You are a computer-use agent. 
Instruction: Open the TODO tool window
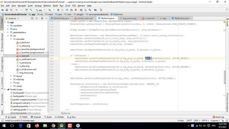(x=23, y=117)
